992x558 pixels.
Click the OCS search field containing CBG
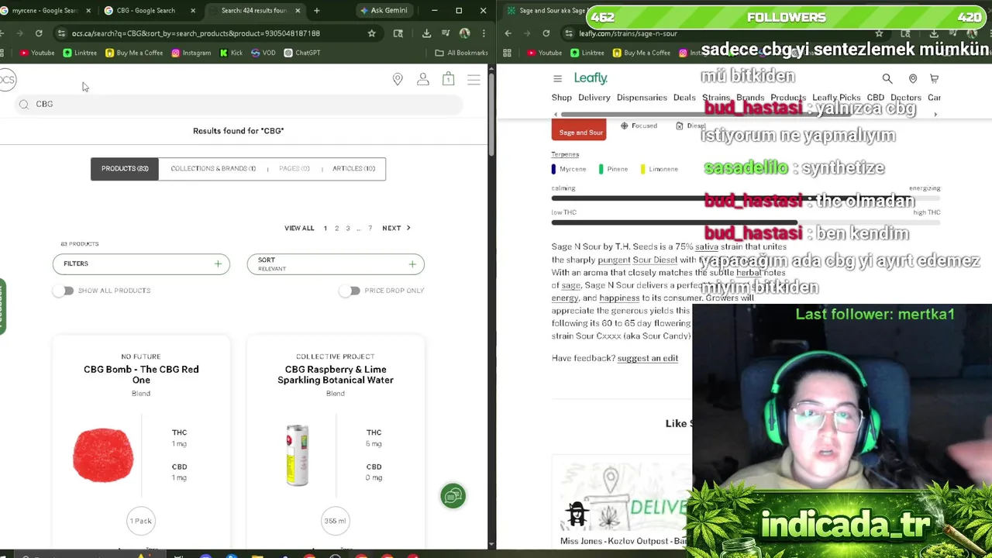(239, 104)
